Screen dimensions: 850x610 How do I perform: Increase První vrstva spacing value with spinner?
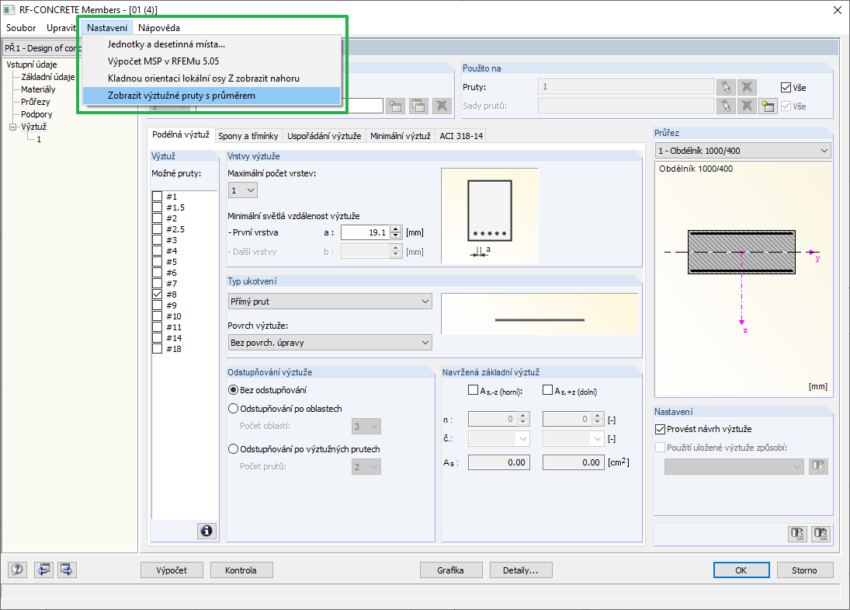[x=396, y=228]
